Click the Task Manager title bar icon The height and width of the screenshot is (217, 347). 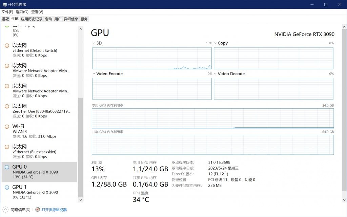[4, 4]
